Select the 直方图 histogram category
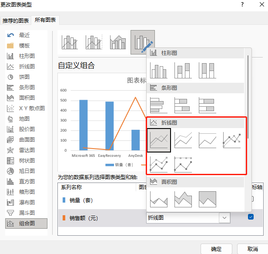Viewport: 268px width, 254px height. 26,182
